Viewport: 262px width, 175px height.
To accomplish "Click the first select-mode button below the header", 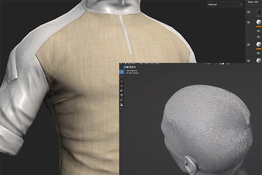I will click(125, 67).
